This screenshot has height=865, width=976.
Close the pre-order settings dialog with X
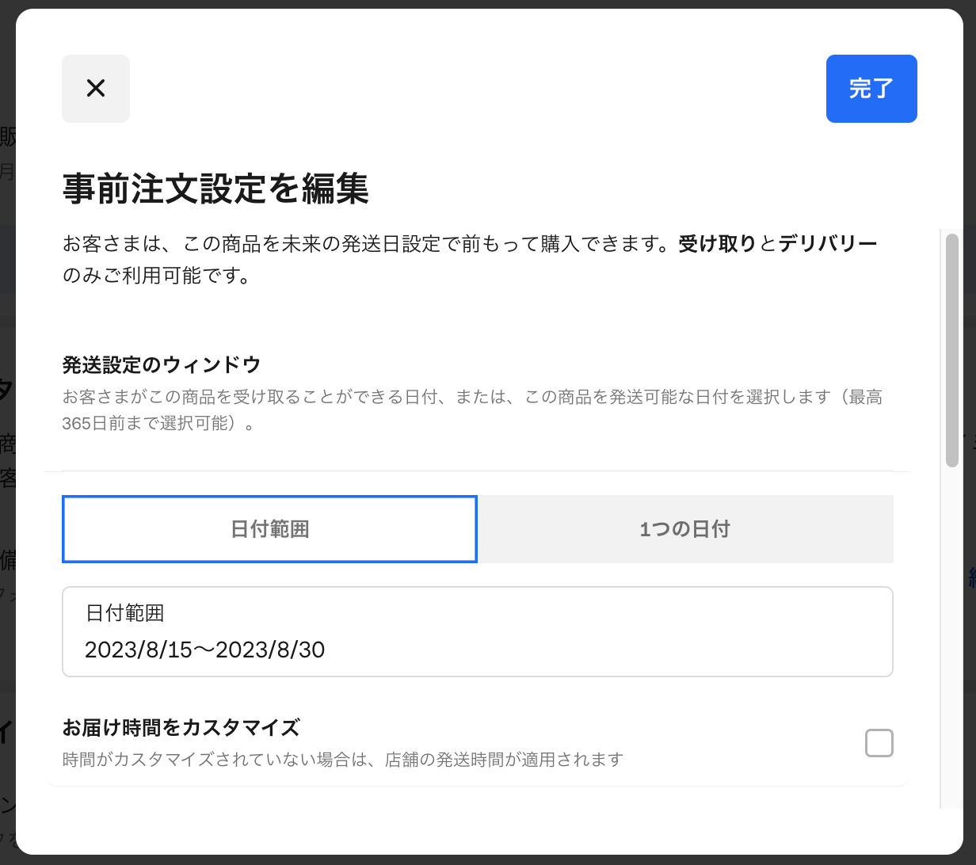pyautogui.click(x=96, y=89)
